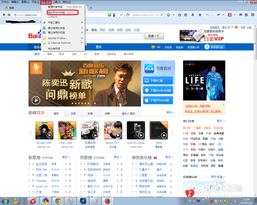
Task: Open the 脱口秀 category link
Action: click(x=187, y=128)
